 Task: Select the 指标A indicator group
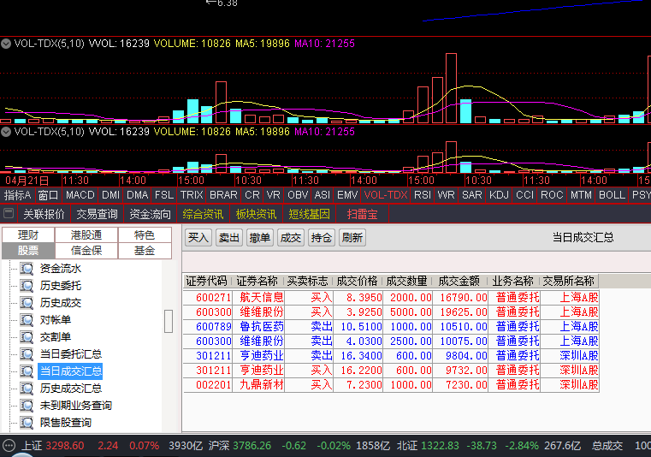(17, 195)
